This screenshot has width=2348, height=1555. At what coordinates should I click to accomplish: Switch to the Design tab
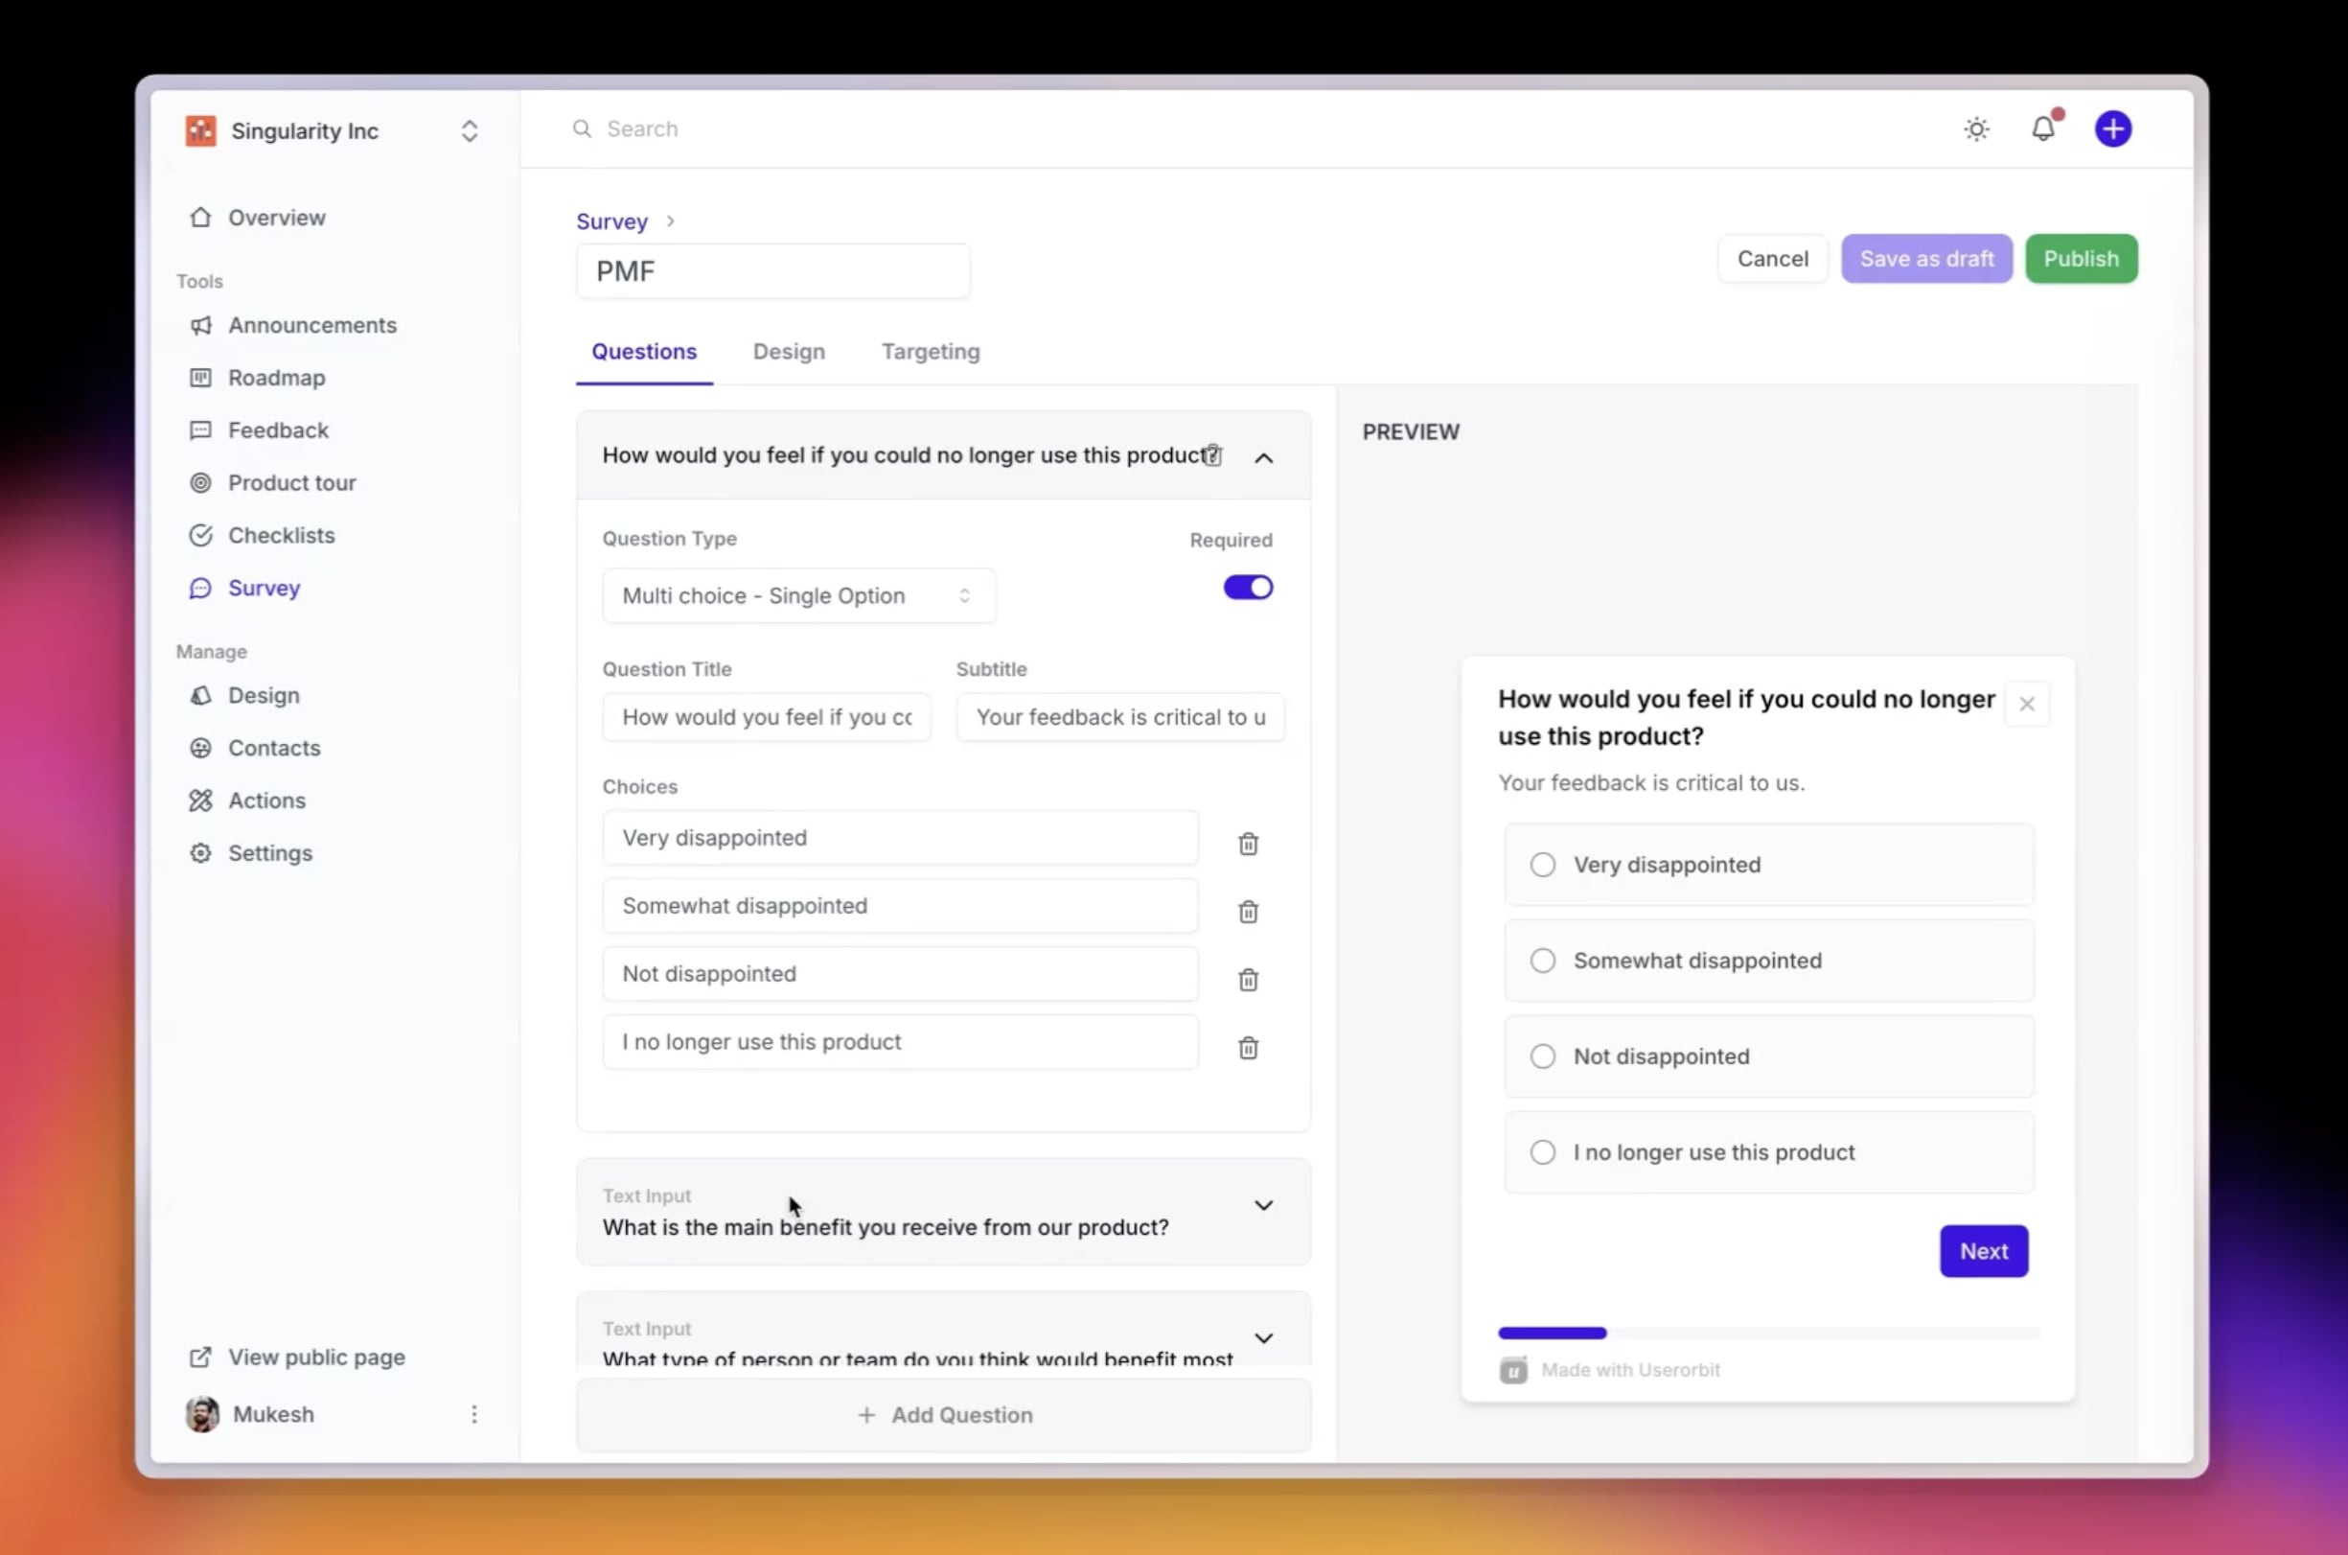click(x=789, y=351)
